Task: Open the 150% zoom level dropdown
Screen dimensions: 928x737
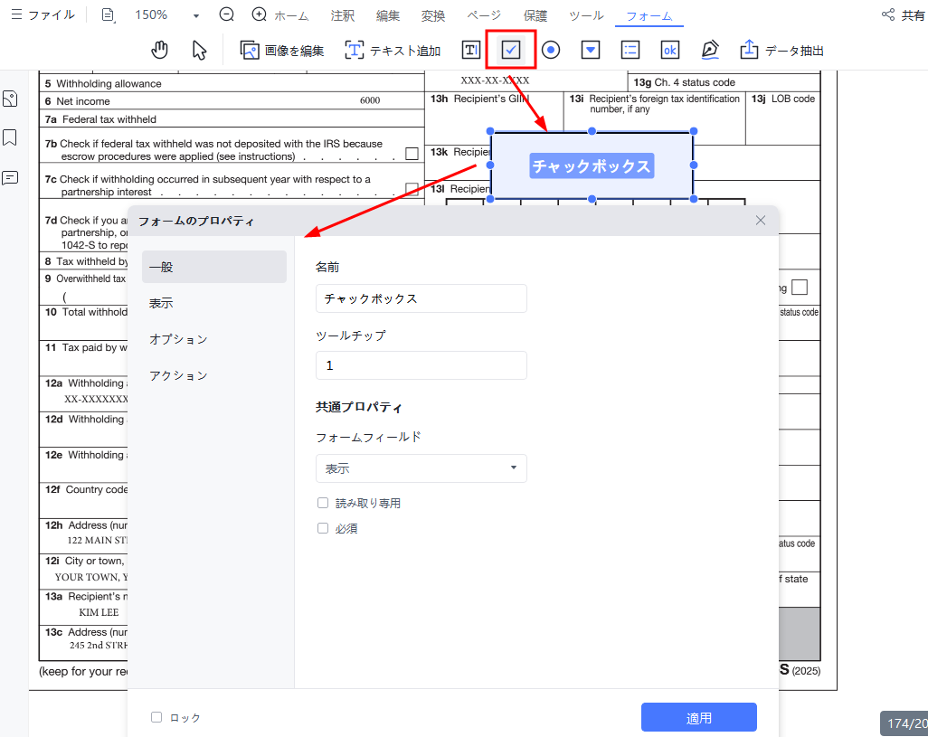Action: coord(196,15)
